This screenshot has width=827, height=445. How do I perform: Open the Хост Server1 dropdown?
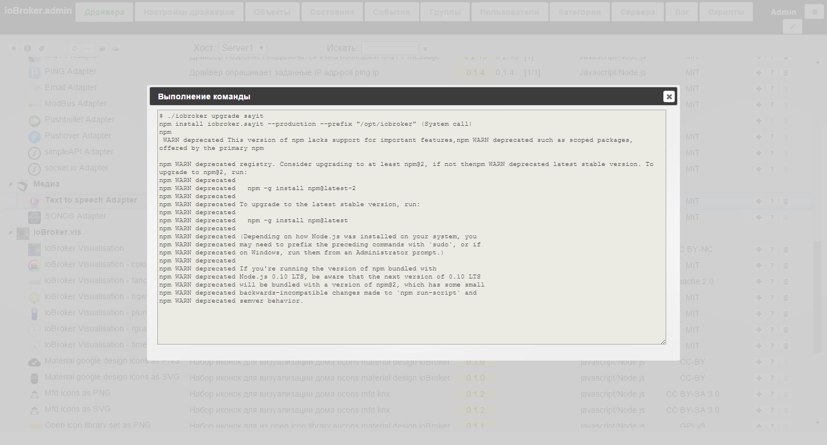pyautogui.click(x=242, y=48)
